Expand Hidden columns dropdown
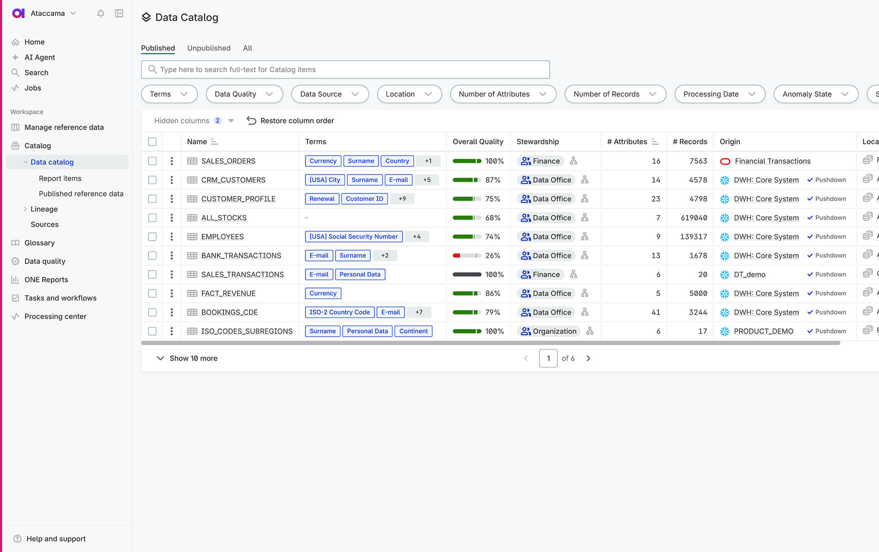 pos(231,120)
